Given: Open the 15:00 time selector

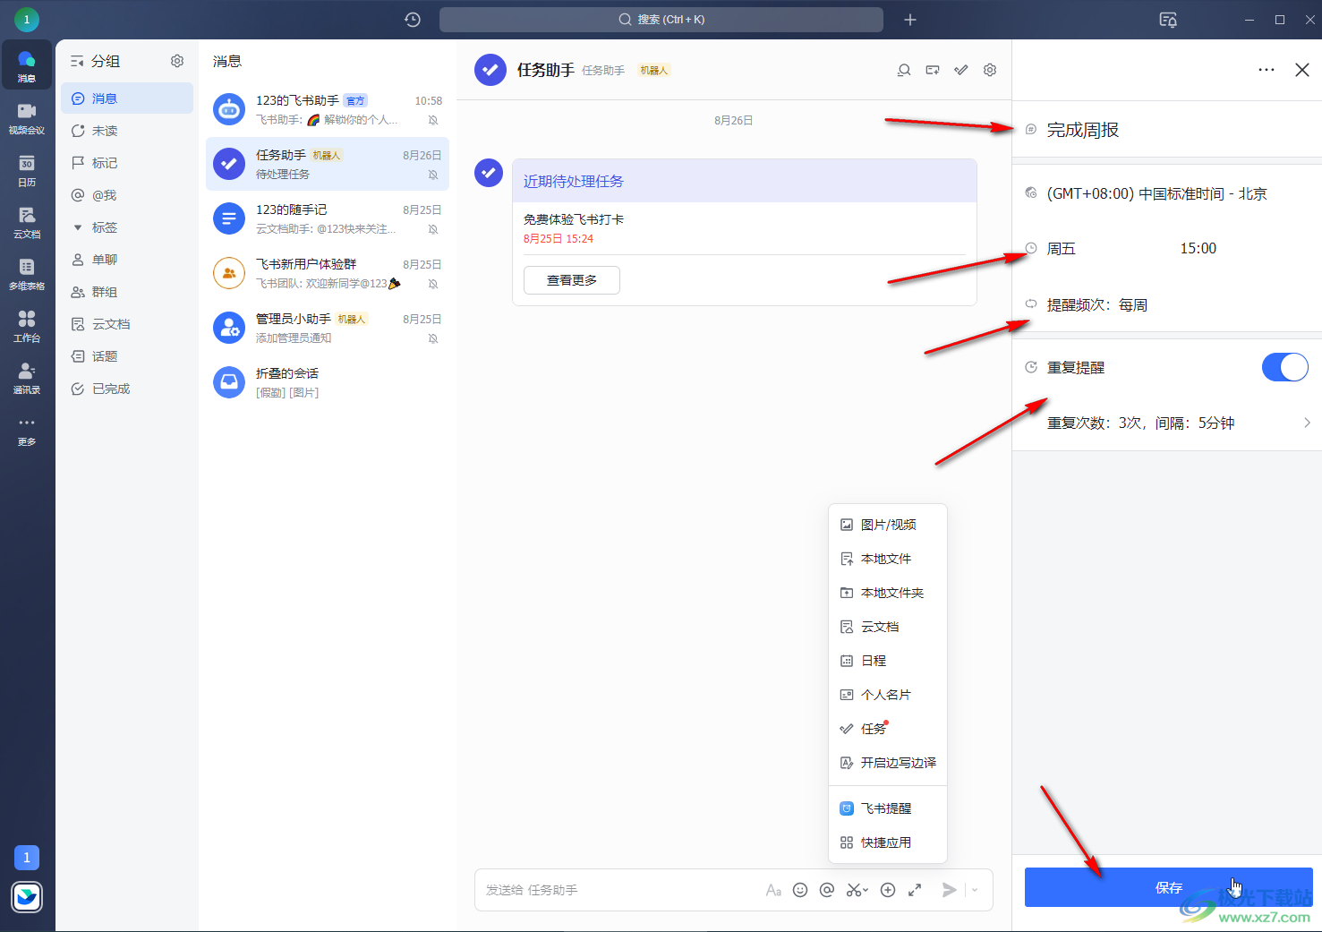Looking at the screenshot, I should (x=1198, y=249).
